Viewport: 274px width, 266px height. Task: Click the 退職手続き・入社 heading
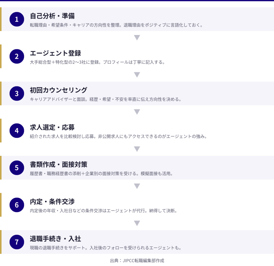tap(55, 238)
